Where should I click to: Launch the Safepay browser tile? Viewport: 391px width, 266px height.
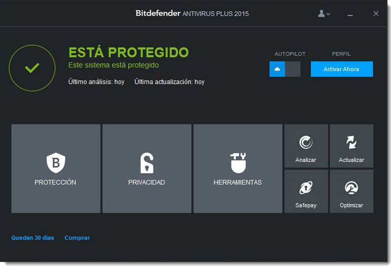(x=306, y=191)
